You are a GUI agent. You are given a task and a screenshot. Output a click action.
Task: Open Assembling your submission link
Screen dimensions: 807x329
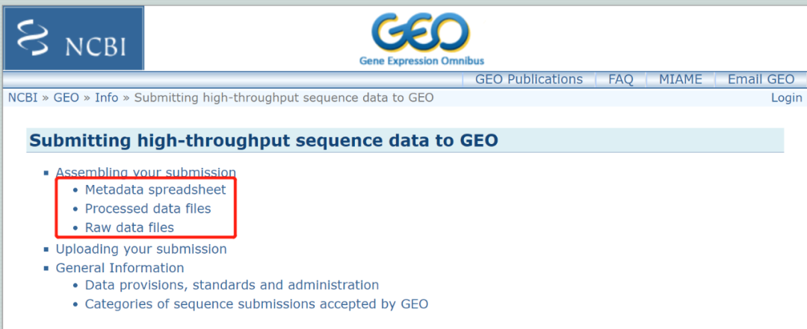146,172
